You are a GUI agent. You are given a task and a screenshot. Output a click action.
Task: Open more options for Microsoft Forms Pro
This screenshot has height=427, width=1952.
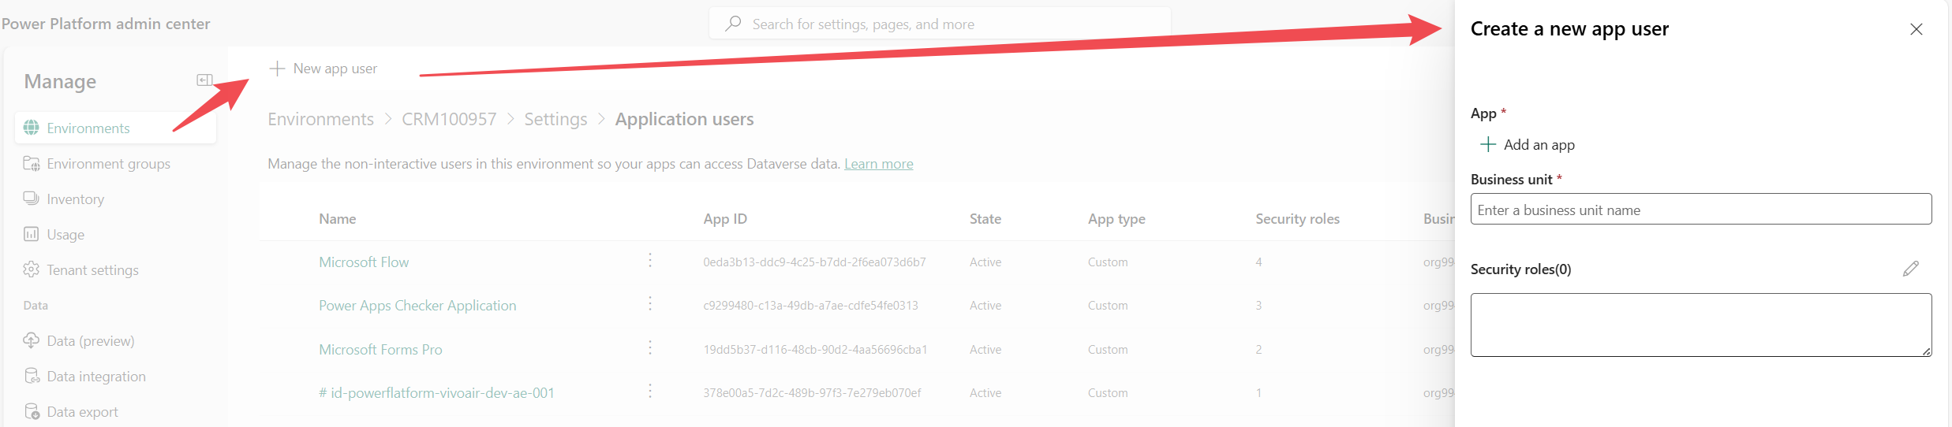(x=650, y=348)
